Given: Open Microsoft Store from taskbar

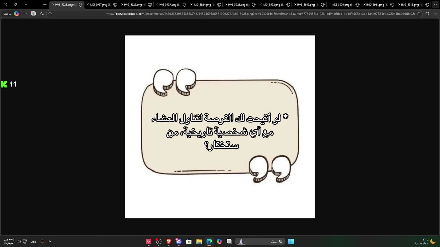Looking at the screenshot, I should [189, 242].
